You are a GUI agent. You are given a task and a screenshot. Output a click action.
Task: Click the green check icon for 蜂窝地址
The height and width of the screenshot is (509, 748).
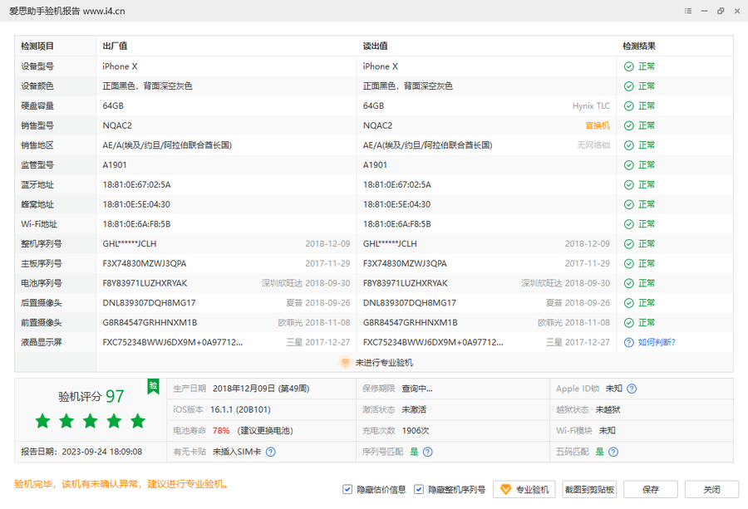point(629,204)
